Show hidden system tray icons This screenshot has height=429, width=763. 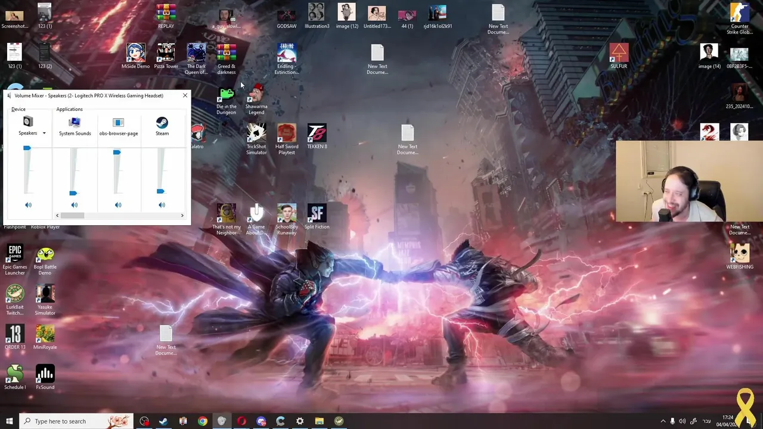coord(662,421)
